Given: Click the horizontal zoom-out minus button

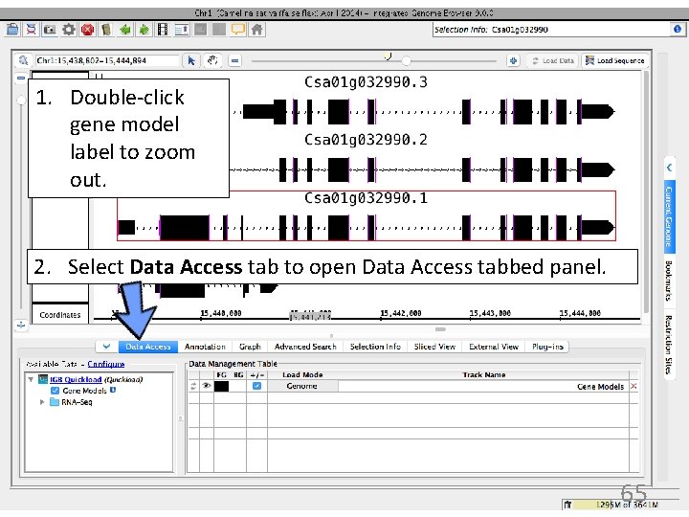Looking at the screenshot, I should click(235, 60).
